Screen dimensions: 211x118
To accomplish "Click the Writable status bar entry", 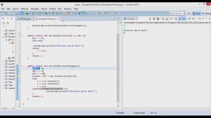I will pos(120,113).
